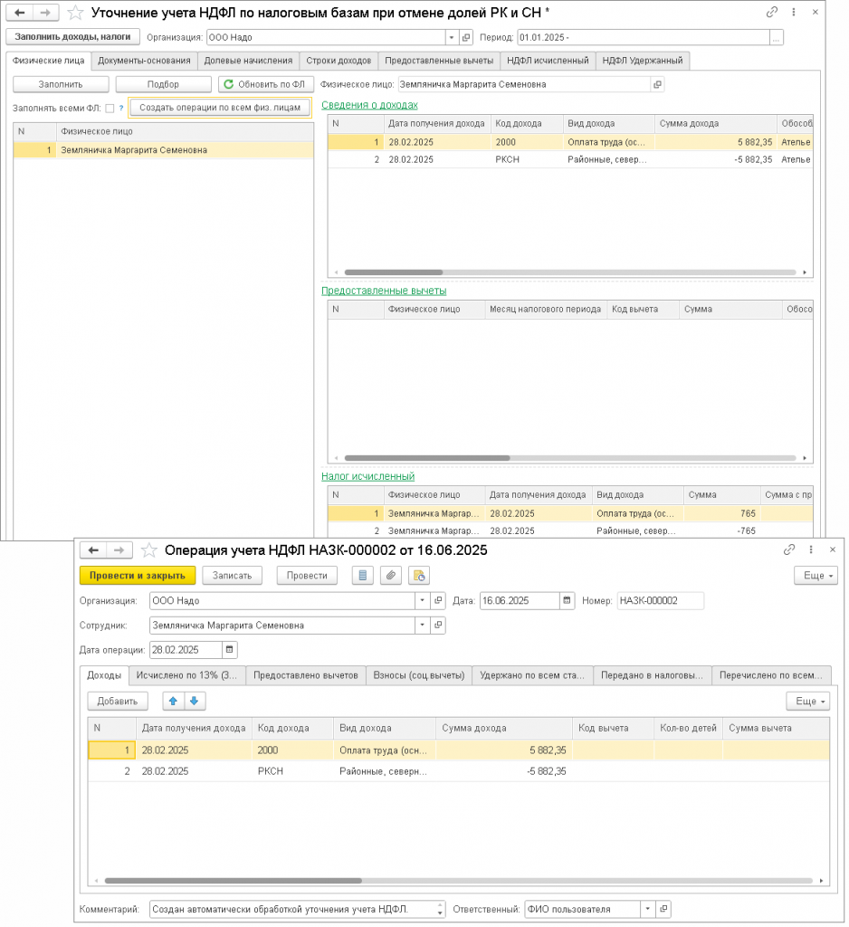The width and height of the screenshot is (849, 927).
Task: Click Заполнить доходы, налоги button
Action: 72,36
